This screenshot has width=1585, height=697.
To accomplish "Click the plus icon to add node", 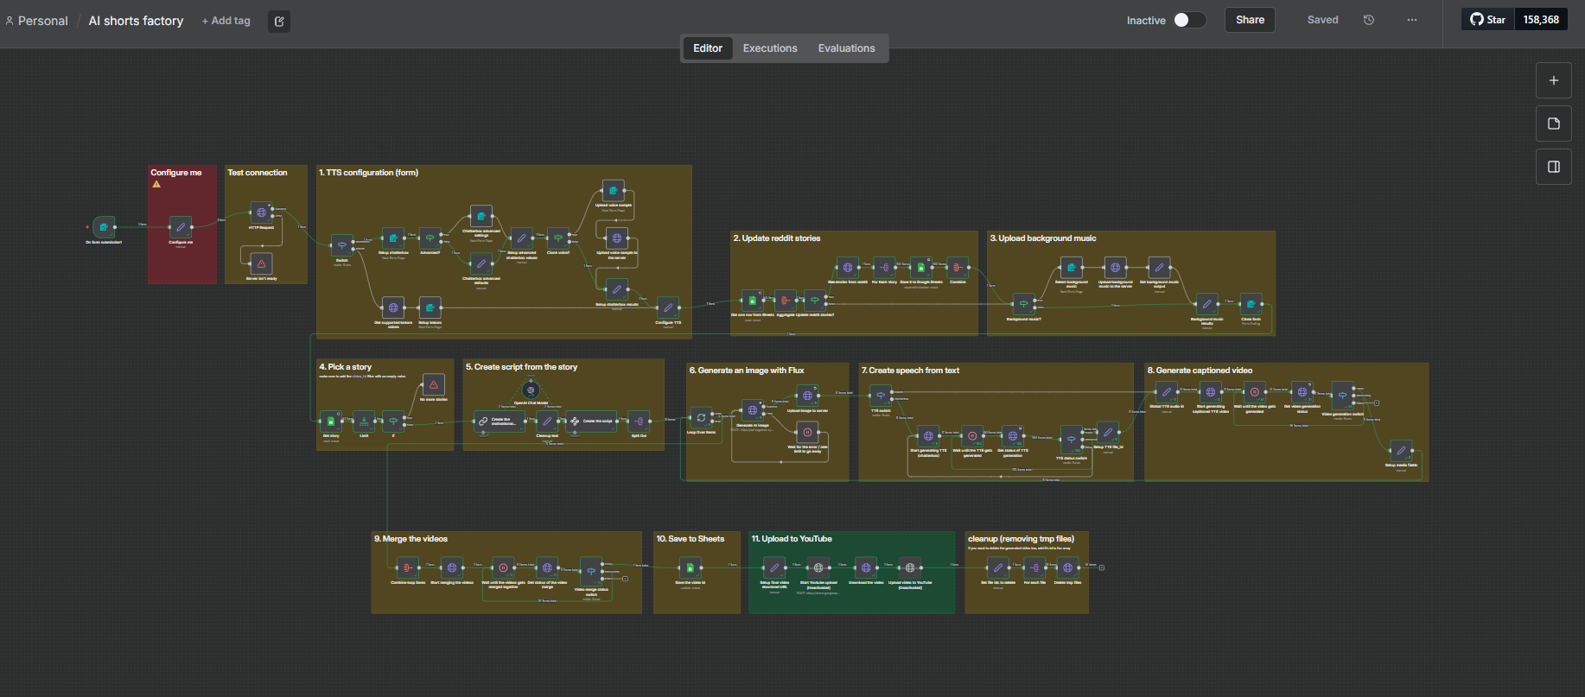I will 1553,80.
